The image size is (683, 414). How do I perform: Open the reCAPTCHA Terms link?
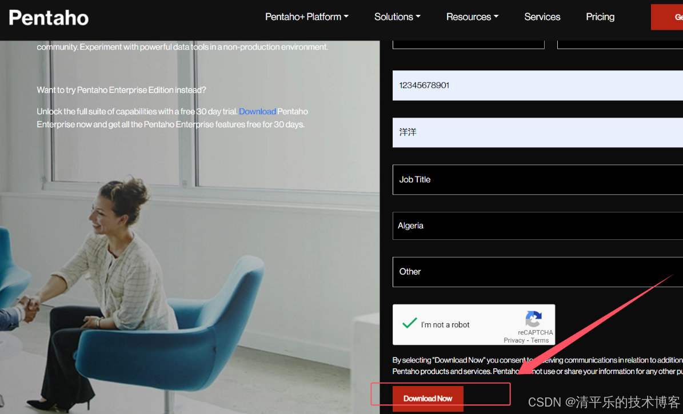[540, 340]
